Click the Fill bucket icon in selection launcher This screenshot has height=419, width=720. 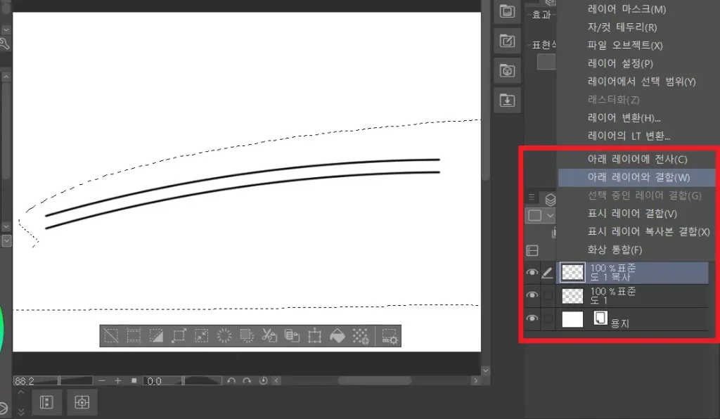(337, 336)
